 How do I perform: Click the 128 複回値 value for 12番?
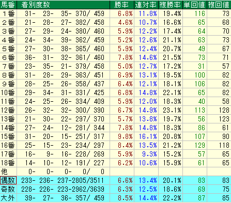coord(224,110)
